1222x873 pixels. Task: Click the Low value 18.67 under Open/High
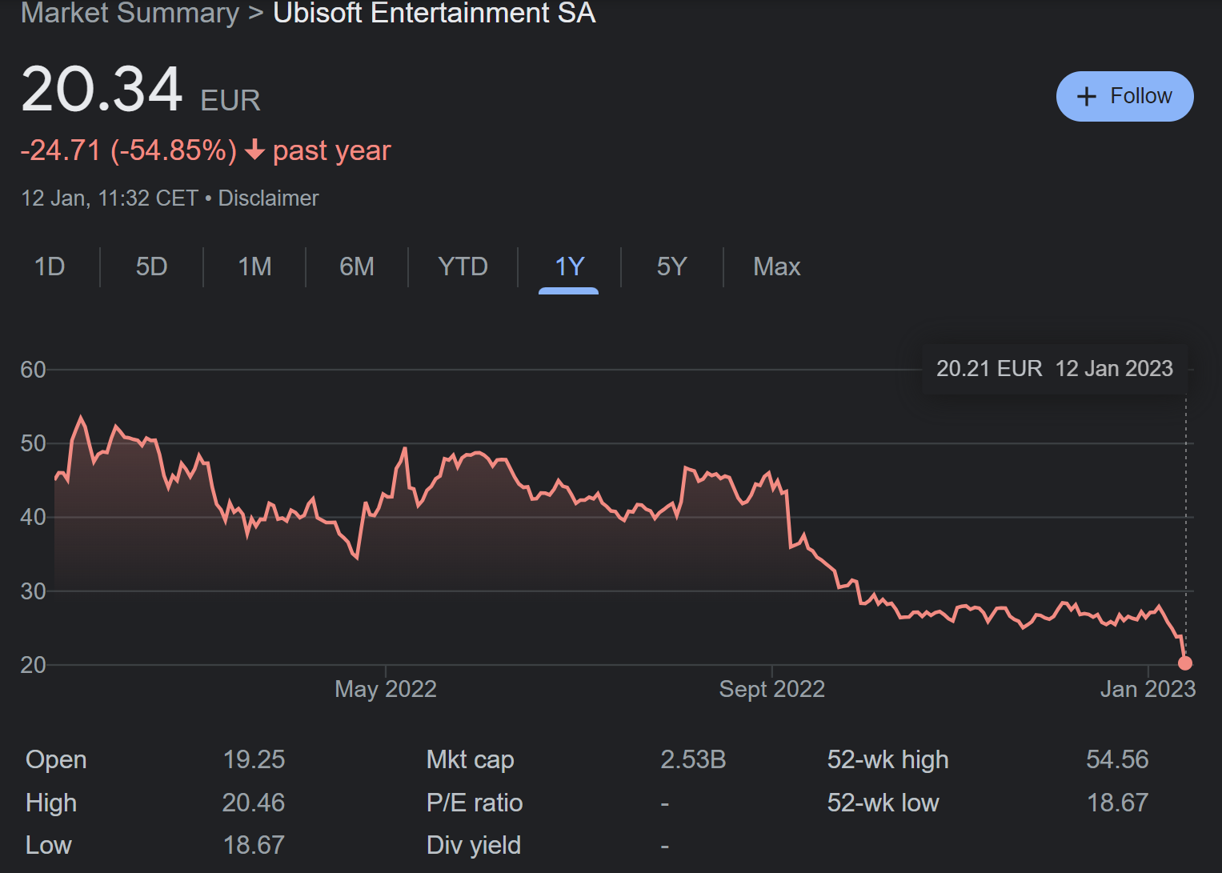pyautogui.click(x=254, y=845)
